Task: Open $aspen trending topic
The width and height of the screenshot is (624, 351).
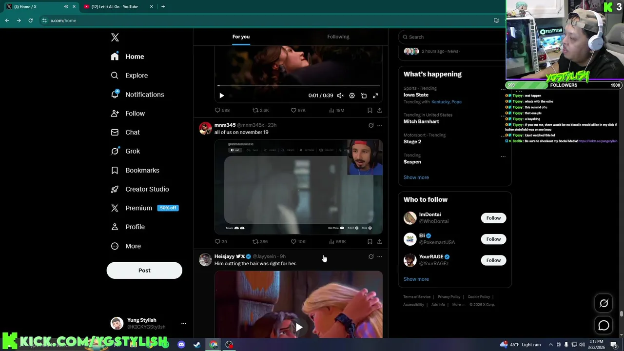Action: point(412,162)
